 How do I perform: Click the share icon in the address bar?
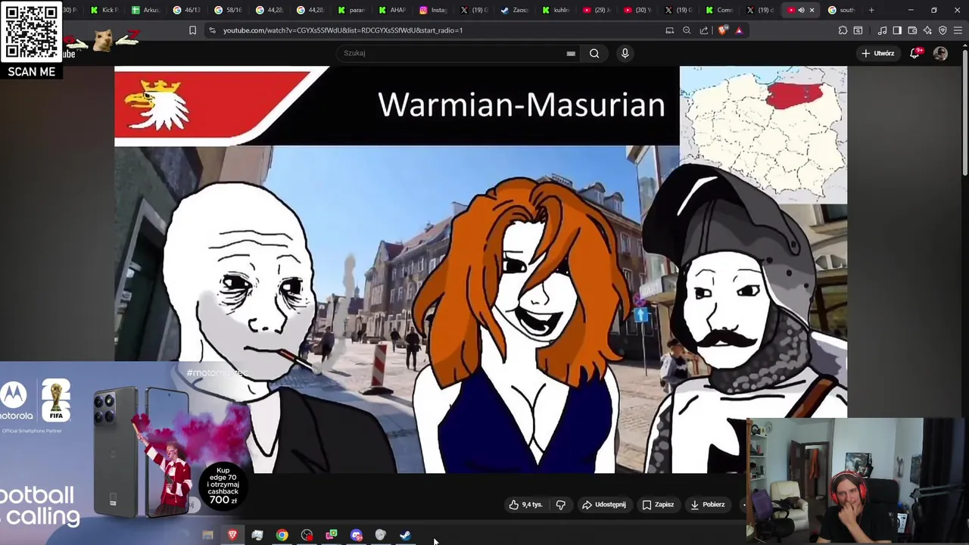pos(704,30)
